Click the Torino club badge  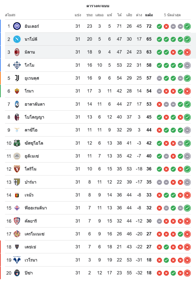pyautogui.click(x=17, y=169)
